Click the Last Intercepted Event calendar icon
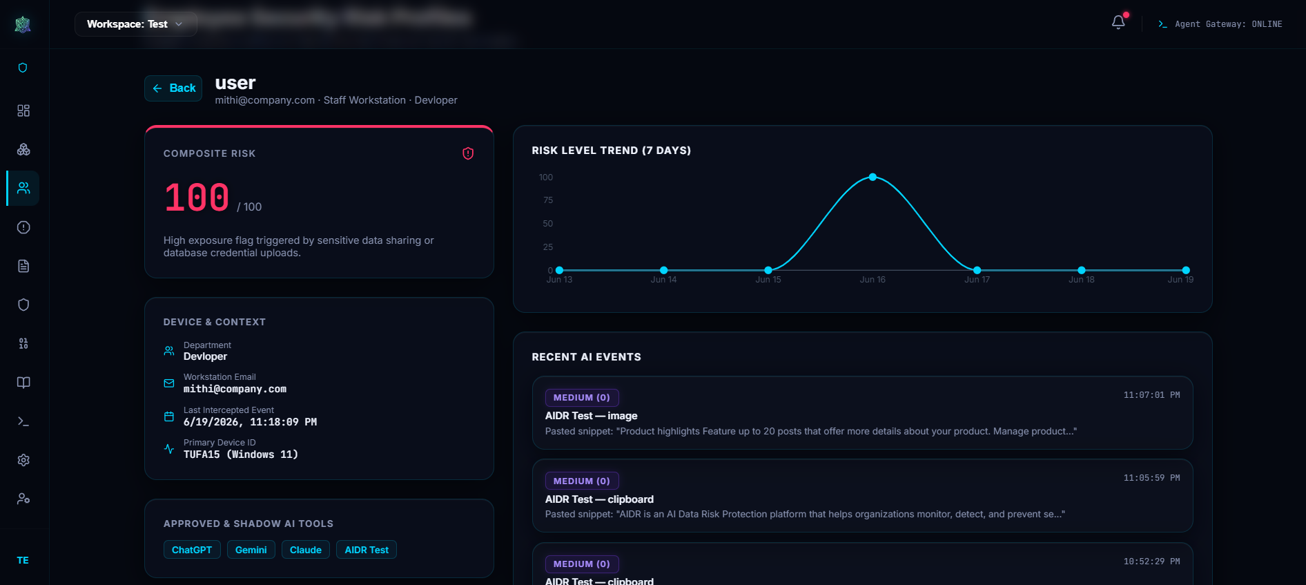1306x585 pixels. [x=169, y=416]
